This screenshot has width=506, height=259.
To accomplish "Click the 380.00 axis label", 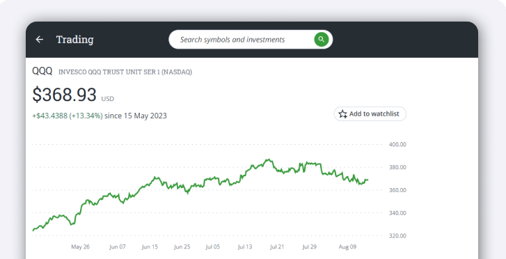I will pyautogui.click(x=397, y=167).
